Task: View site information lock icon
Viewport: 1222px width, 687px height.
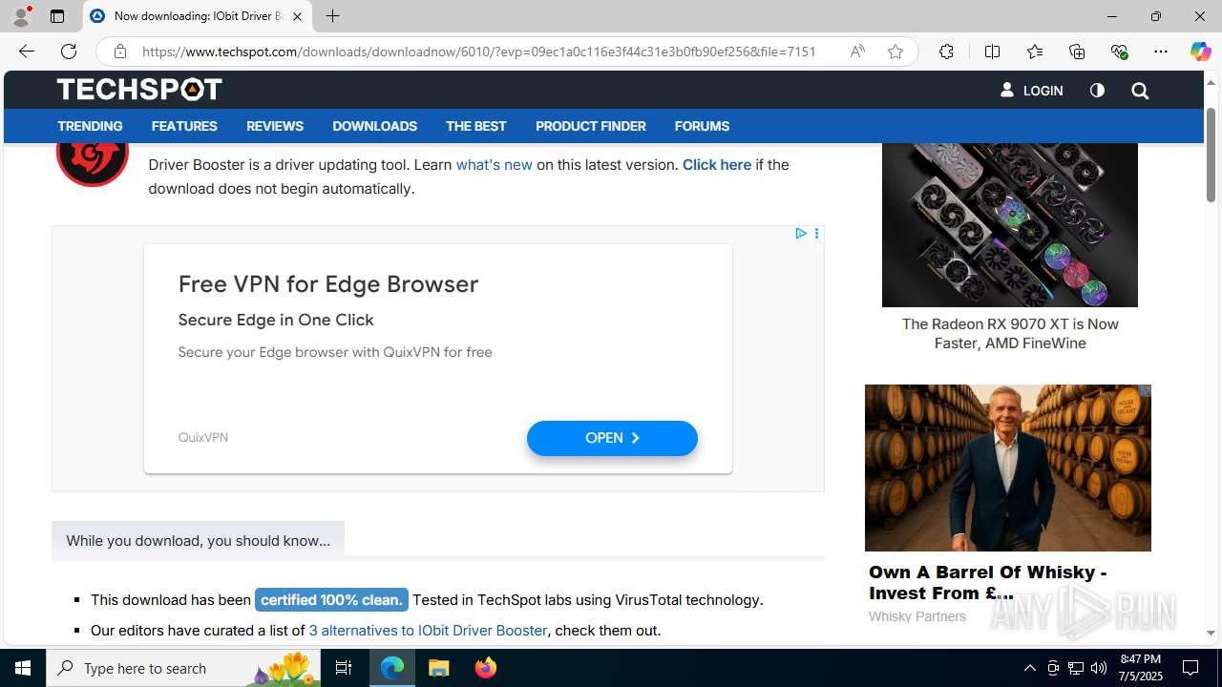Action: point(119,52)
